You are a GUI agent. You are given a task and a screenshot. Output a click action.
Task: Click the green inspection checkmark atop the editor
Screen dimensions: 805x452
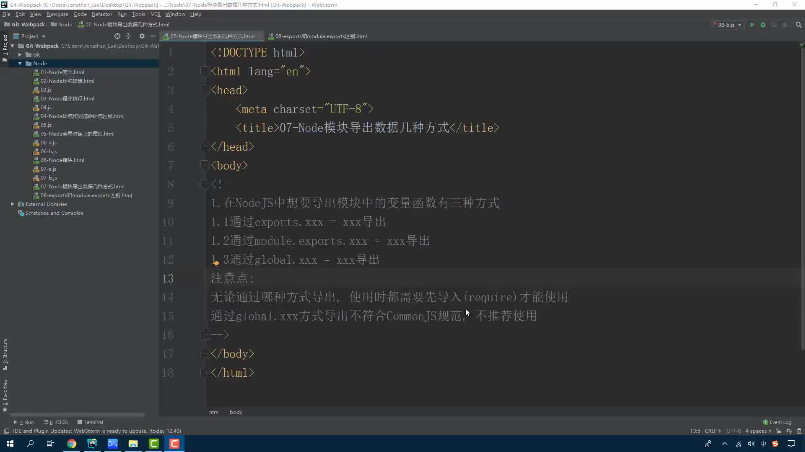(802, 44)
